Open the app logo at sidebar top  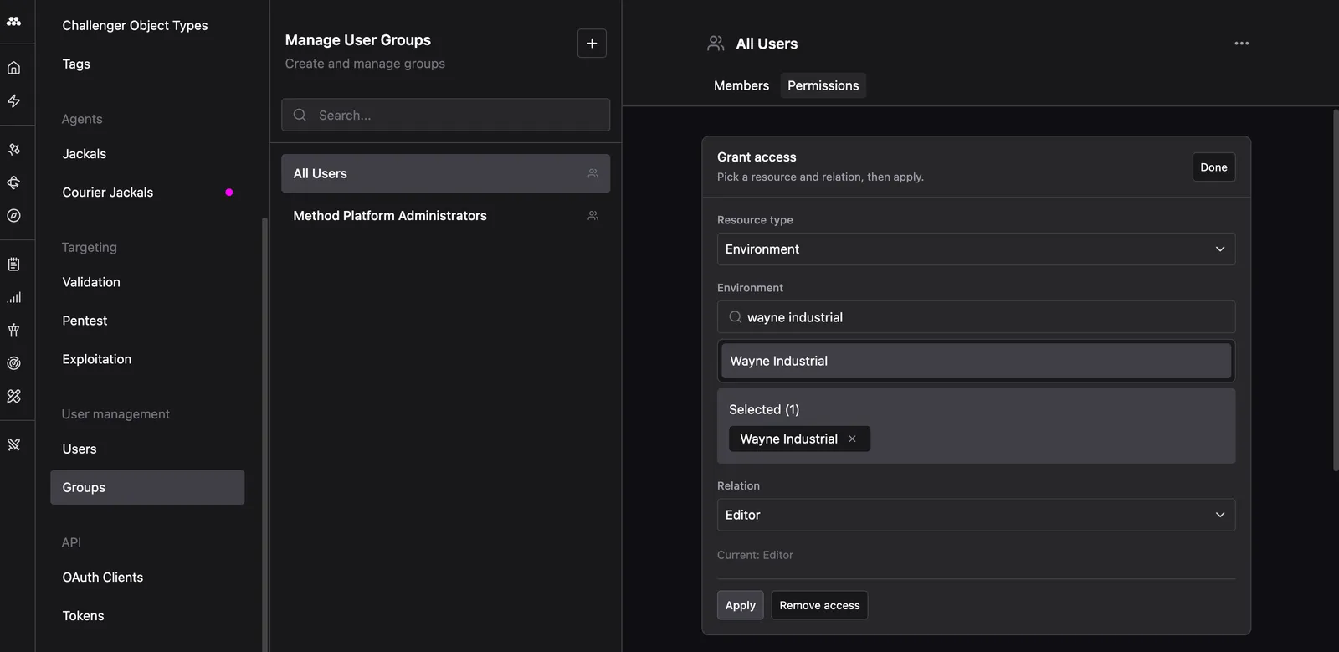(13, 21)
